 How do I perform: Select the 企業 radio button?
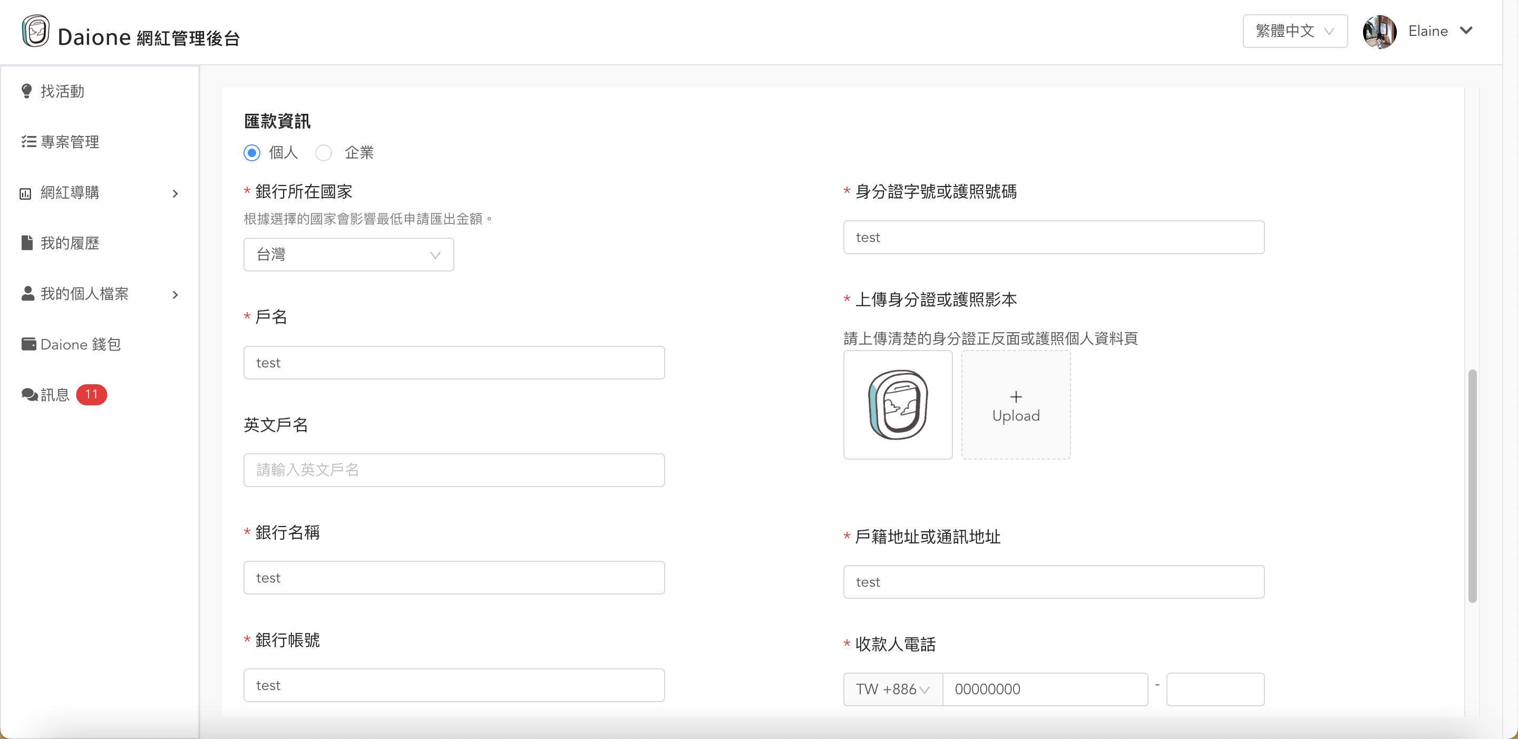tap(324, 153)
